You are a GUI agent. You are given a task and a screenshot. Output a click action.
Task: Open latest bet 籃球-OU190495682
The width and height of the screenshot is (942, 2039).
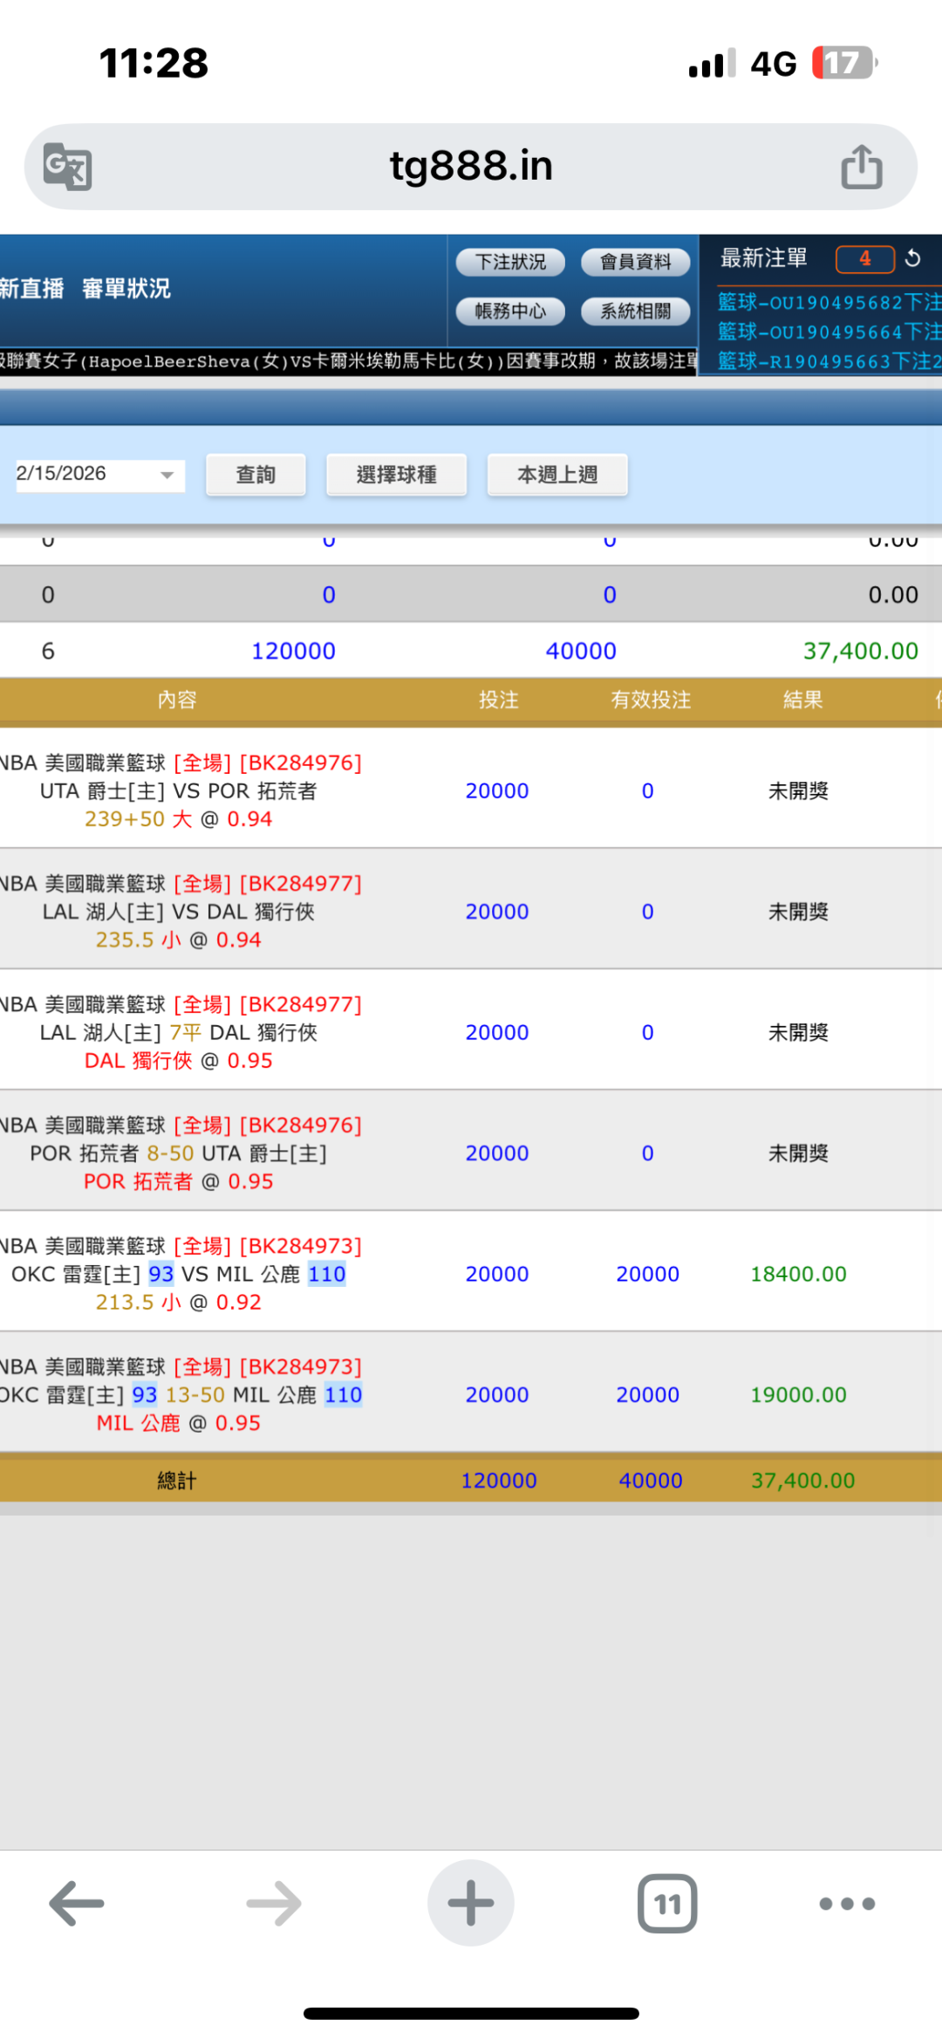click(827, 302)
